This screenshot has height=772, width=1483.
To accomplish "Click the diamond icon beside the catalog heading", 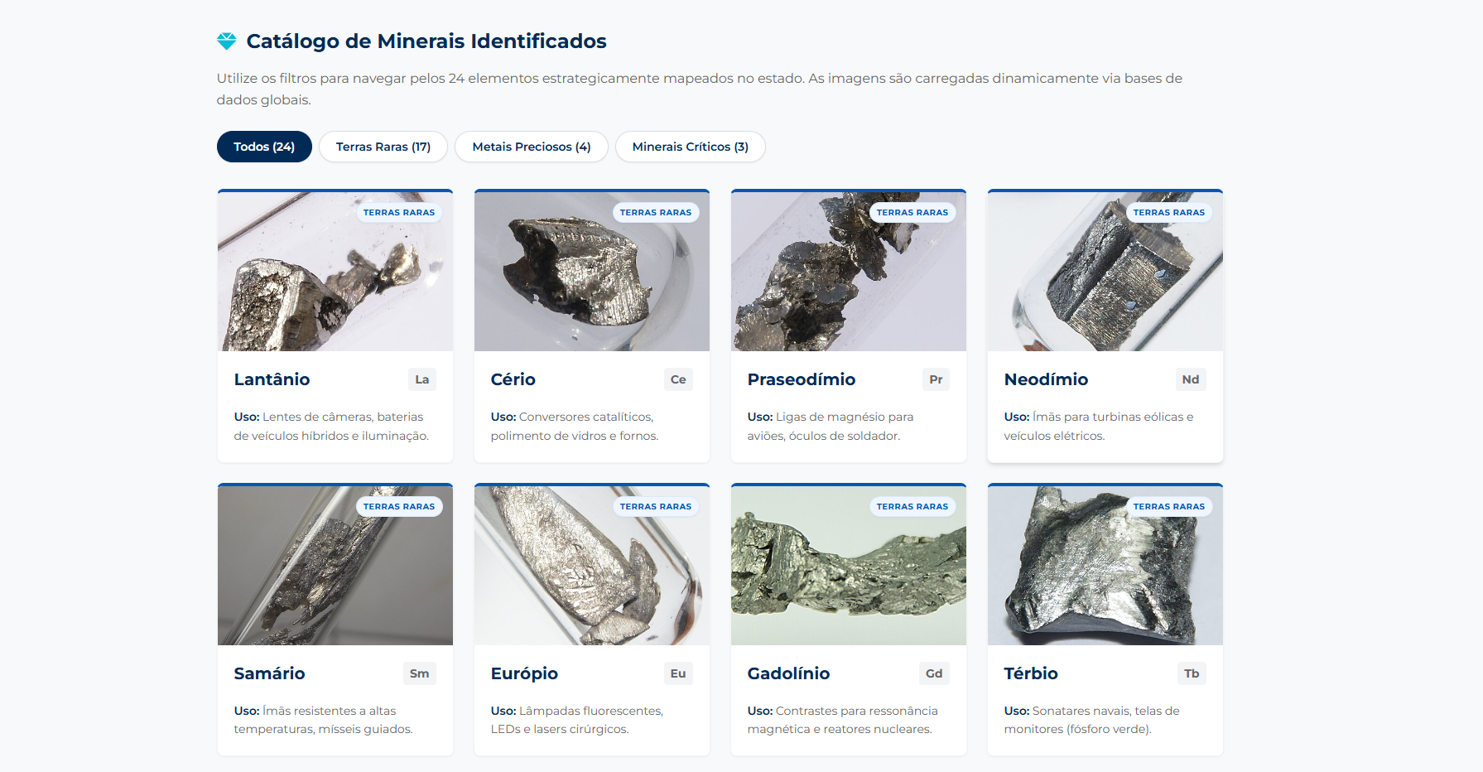I will [x=226, y=41].
